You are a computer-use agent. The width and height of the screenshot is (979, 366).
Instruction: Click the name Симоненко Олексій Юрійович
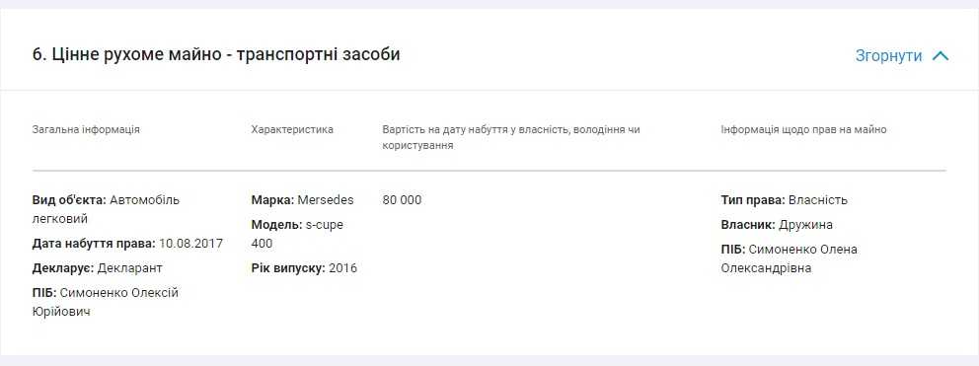[106, 302]
